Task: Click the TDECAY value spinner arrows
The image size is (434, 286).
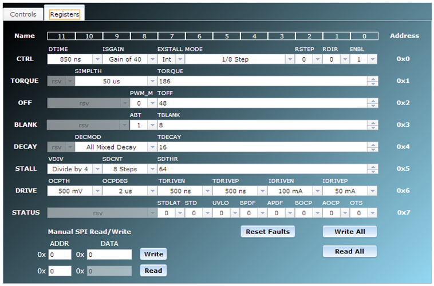Action: 373,147
